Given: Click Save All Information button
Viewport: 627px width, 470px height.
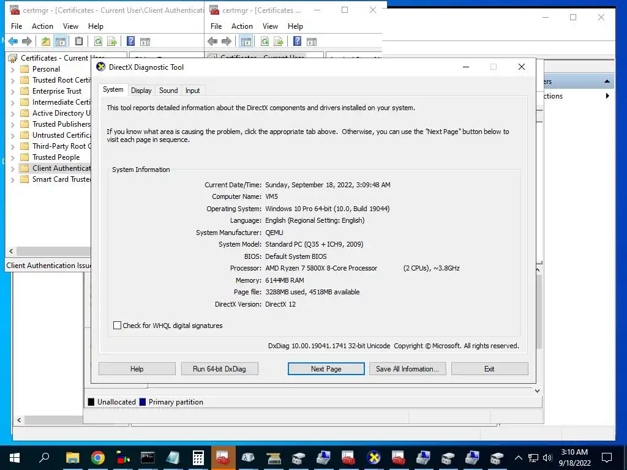Looking at the screenshot, I should 407,369.
